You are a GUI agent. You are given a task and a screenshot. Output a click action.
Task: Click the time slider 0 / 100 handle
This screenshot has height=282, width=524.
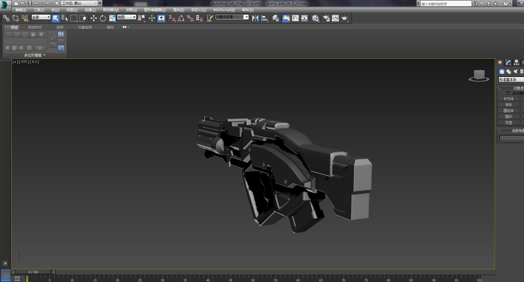point(33,272)
